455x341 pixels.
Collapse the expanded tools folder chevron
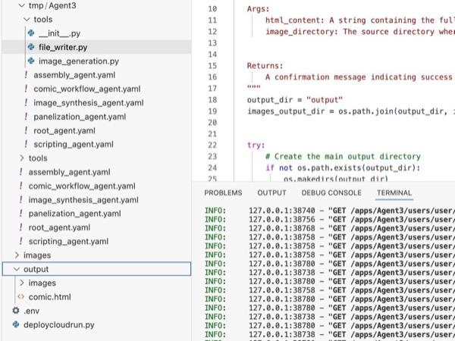[27, 20]
